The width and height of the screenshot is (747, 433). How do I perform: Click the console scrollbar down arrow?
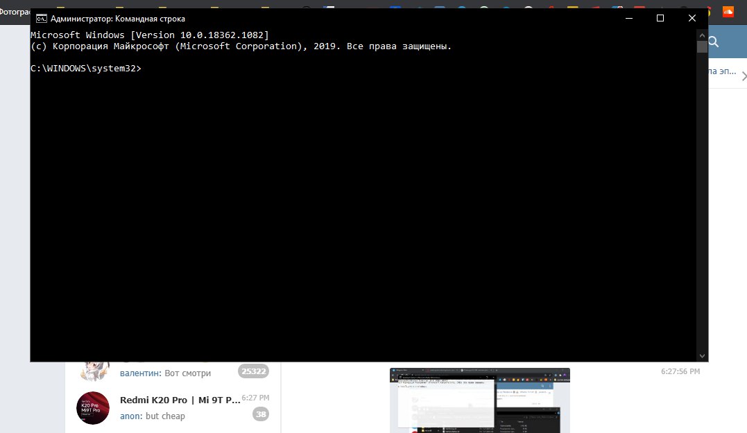(x=702, y=356)
